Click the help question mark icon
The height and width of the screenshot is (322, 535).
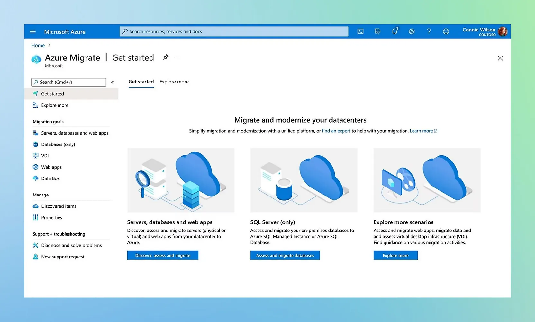pyautogui.click(x=429, y=31)
